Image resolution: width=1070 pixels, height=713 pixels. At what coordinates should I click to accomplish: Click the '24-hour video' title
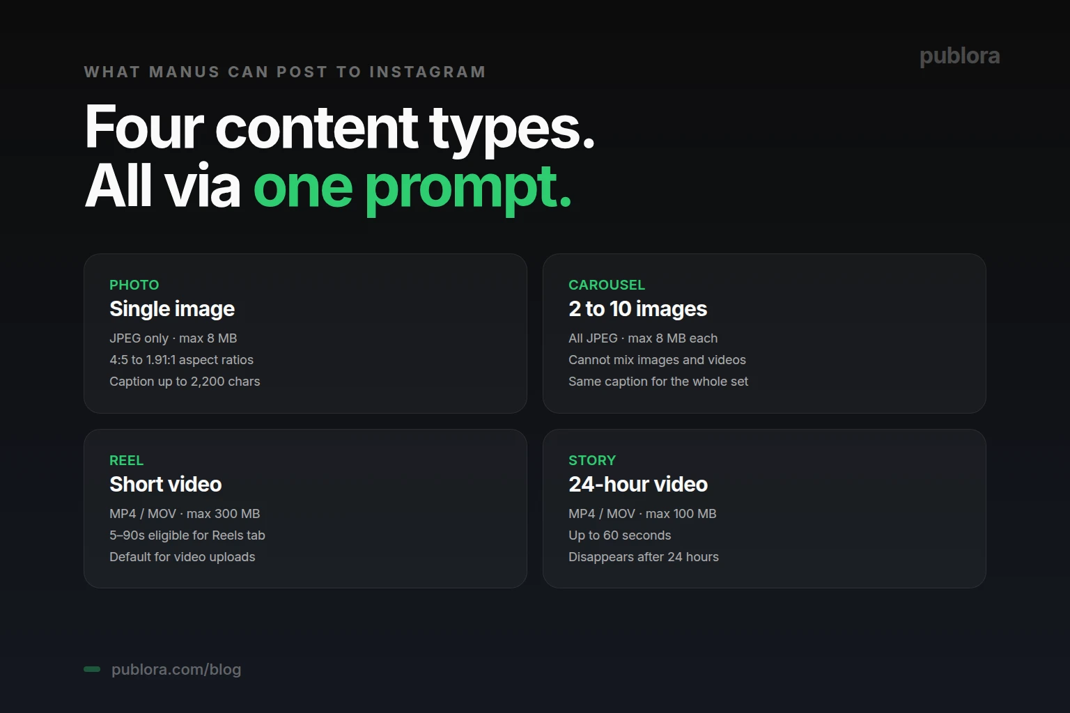click(638, 484)
